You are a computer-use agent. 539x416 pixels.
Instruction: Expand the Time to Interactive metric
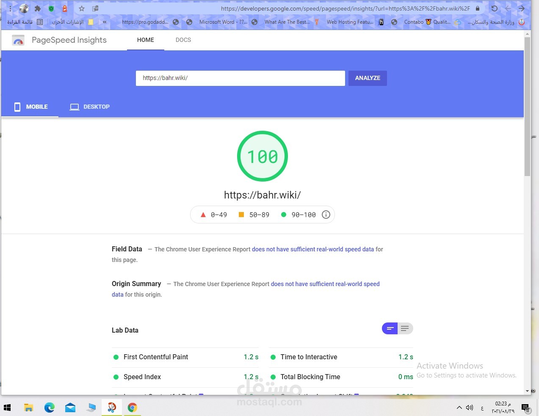[x=341, y=357]
